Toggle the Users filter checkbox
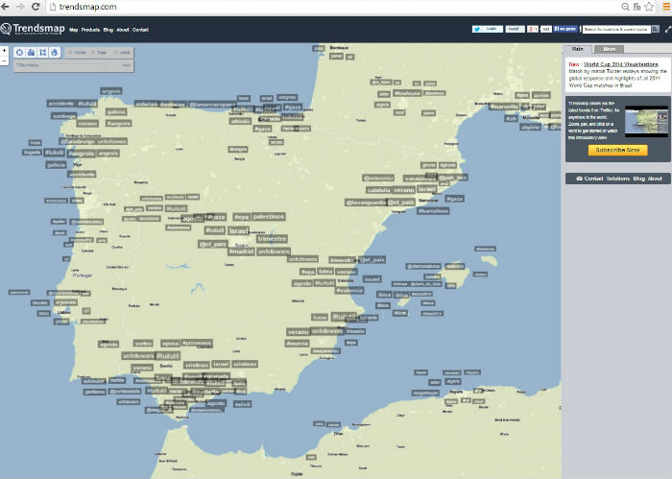 [117, 52]
